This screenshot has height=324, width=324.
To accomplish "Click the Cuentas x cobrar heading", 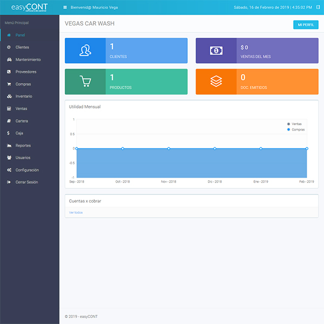I will pyautogui.click(x=85, y=201).
